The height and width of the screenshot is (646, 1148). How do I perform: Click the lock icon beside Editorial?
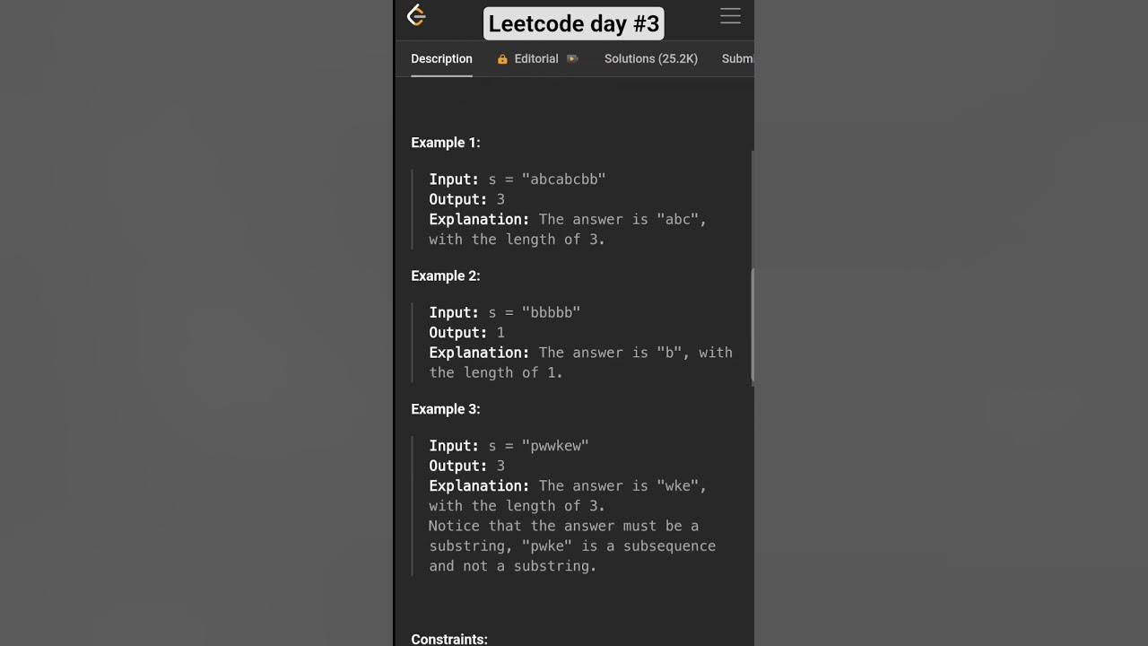[x=502, y=59]
